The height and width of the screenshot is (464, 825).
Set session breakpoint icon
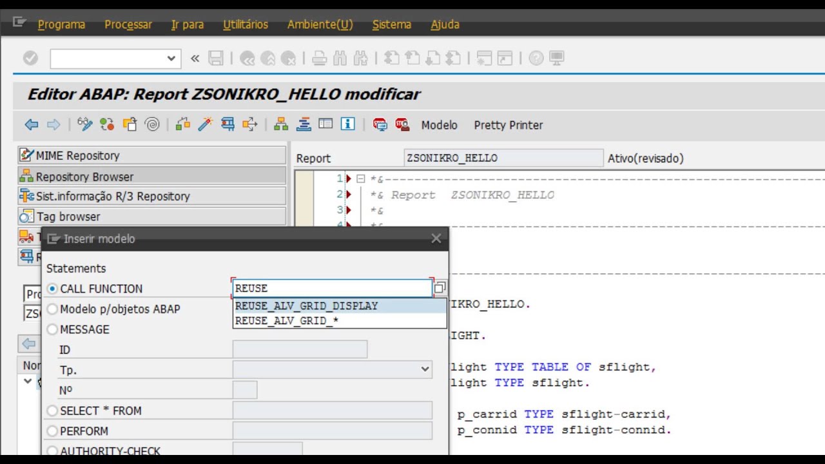(x=380, y=125)
